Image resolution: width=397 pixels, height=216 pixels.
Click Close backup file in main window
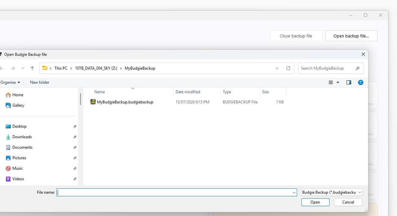point(296,36)
